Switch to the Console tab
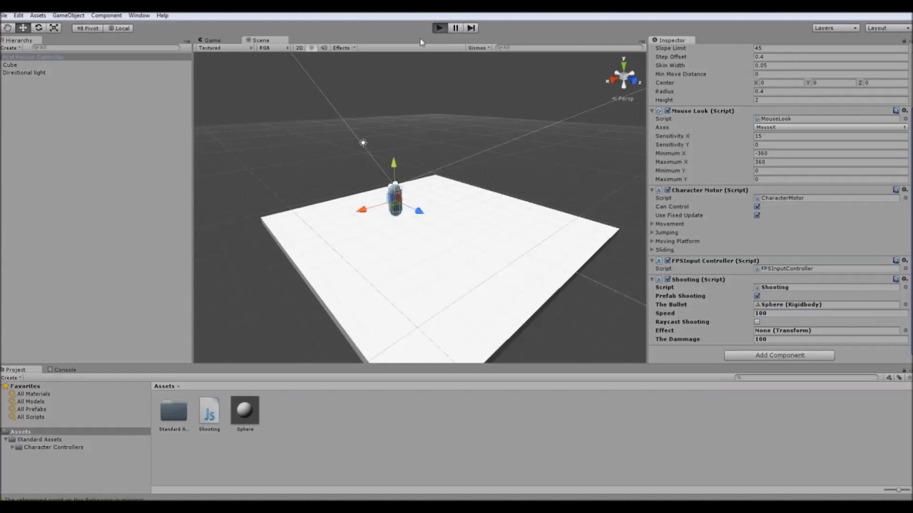Viewport: 913px width, 513px height. click(x=62, y=369)
